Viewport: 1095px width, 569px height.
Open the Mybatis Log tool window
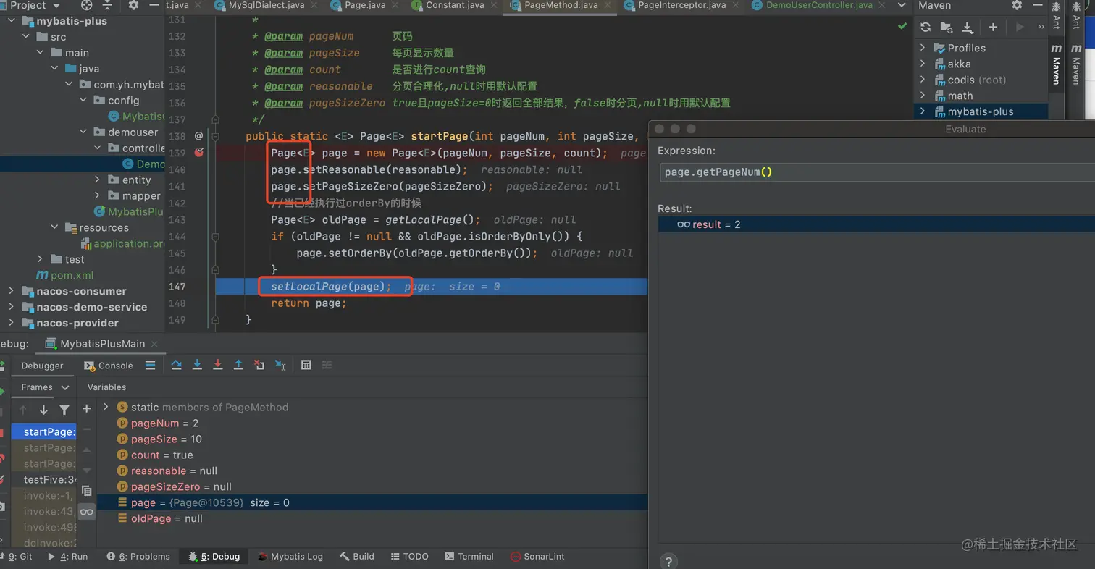coord(290,557)
